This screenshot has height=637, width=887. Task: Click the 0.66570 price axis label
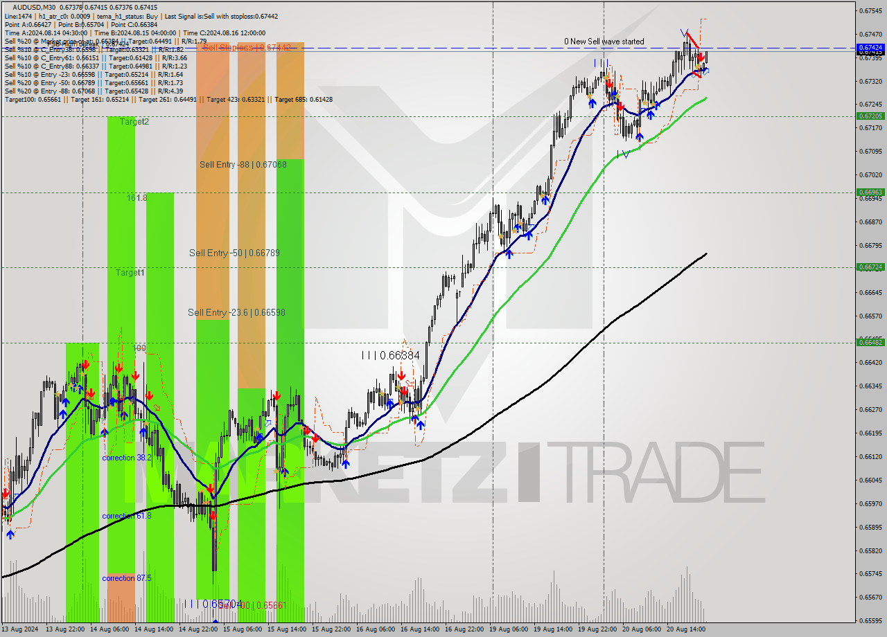(x=870, y=316)
